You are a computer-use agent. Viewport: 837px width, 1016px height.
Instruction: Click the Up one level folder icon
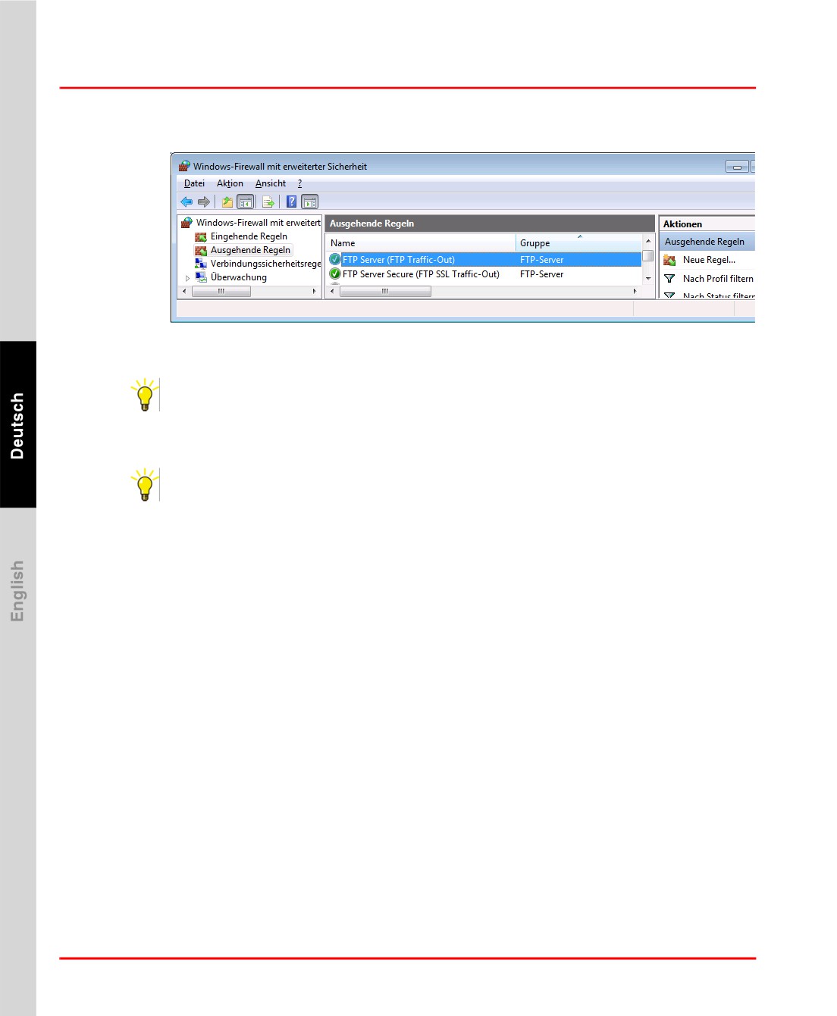coord(227,202)
